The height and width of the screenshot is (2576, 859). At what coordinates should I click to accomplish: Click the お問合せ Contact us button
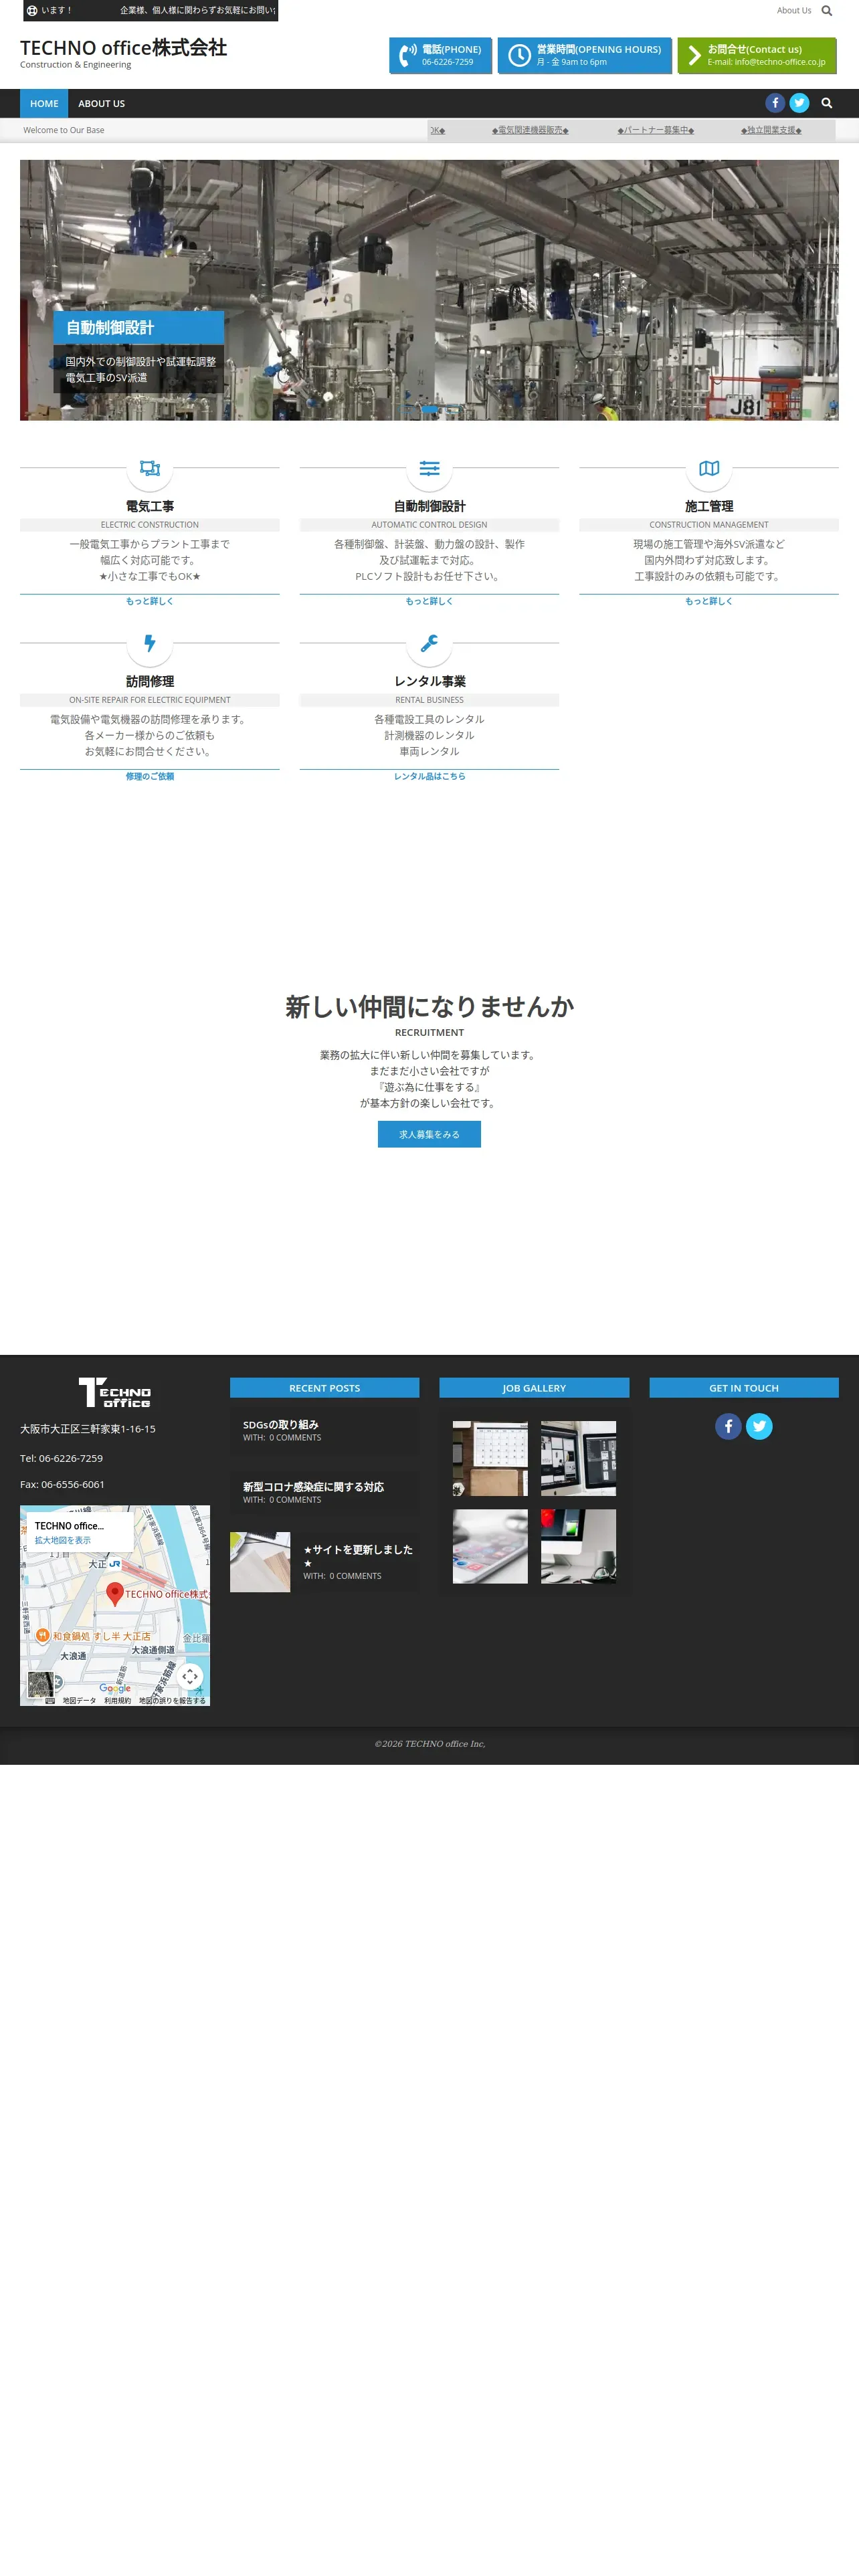[756, 55]
